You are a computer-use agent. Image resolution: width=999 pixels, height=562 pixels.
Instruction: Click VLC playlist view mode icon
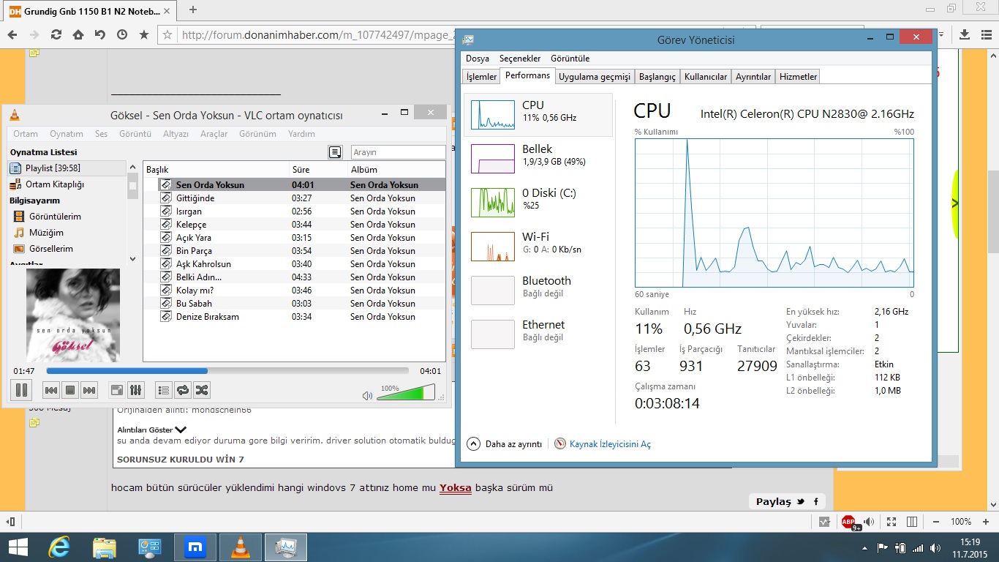tap(335, 152)
